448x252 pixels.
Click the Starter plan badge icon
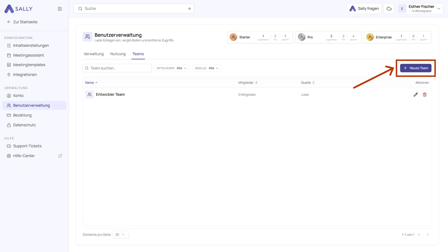[233, 37]
